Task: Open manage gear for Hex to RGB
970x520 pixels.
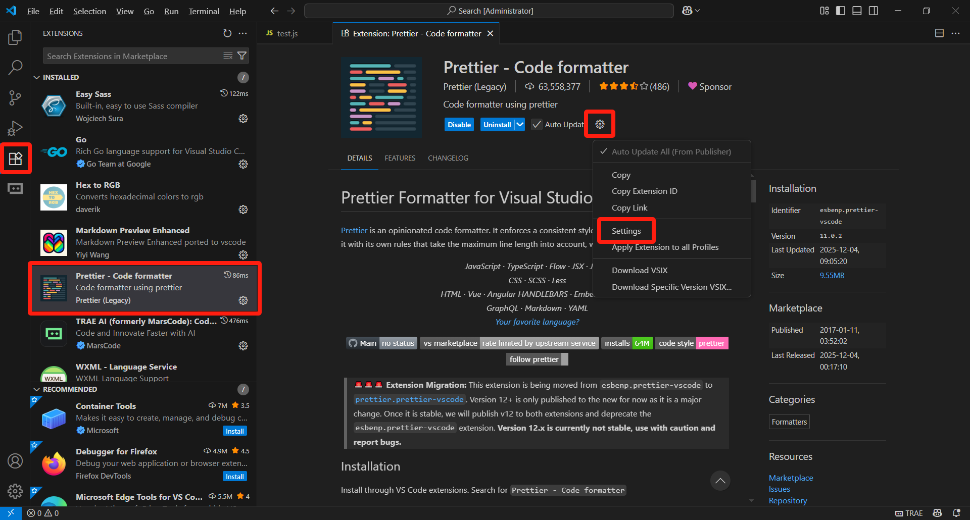Action: (243, 210)
